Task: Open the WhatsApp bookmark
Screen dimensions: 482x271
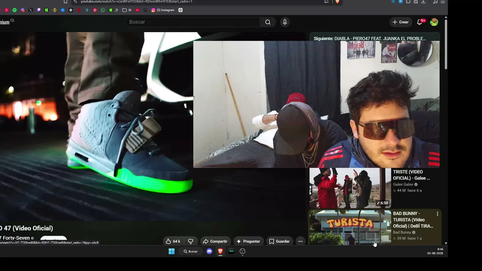Action: [x=103, y=10]
